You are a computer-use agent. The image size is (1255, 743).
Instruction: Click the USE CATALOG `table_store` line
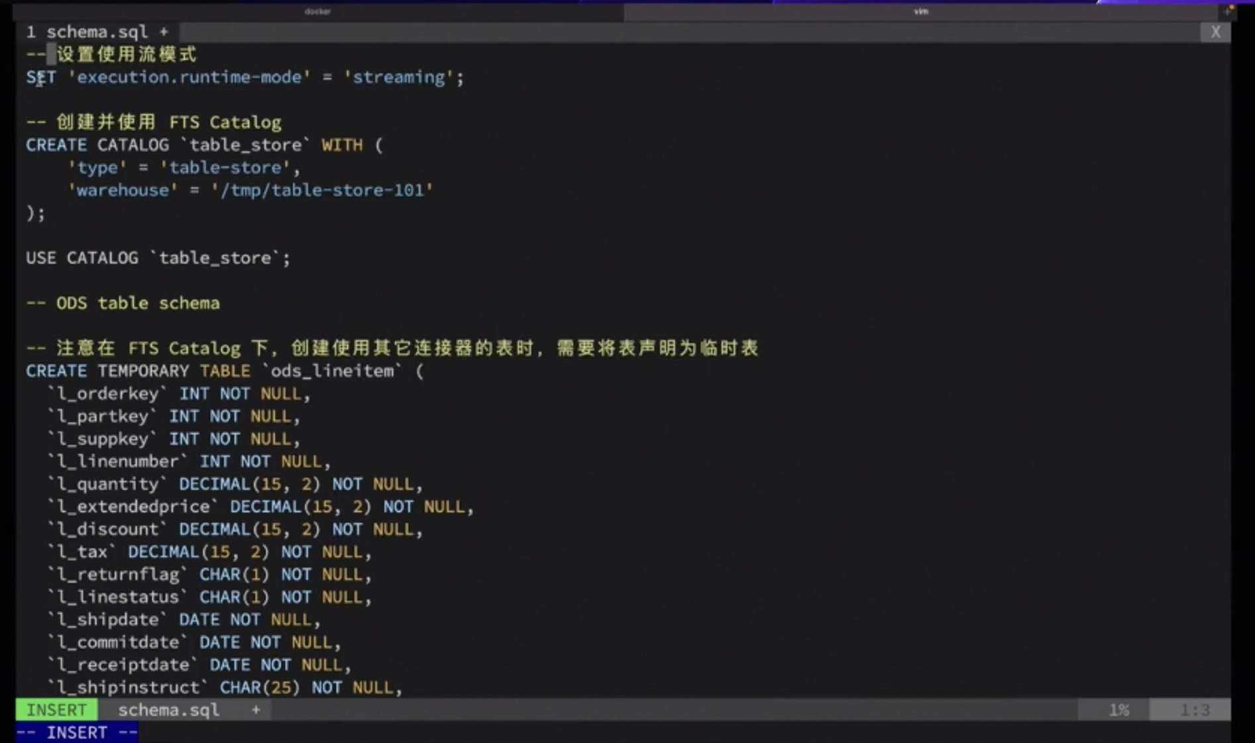(157, 258)
